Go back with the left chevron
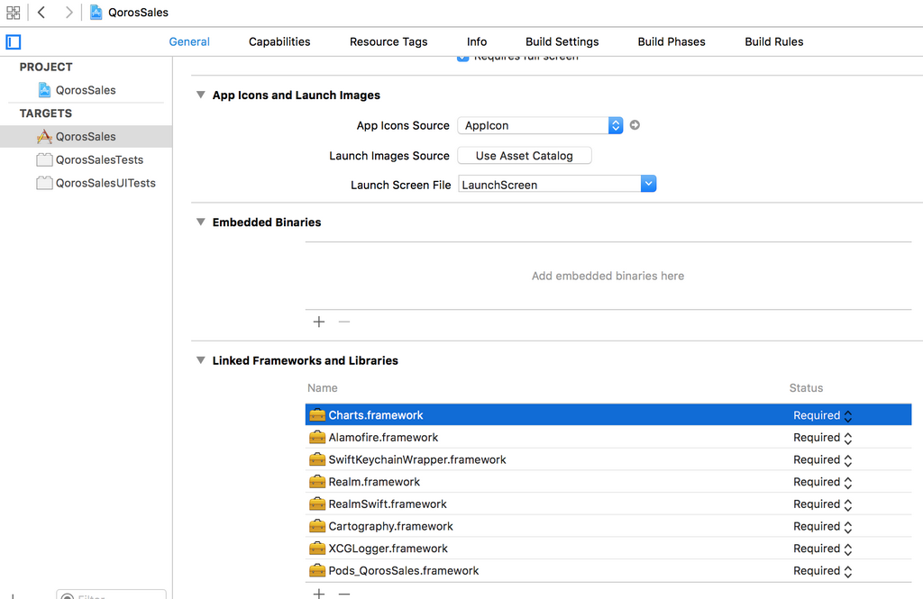Screen dimensions: 923x599 click(x=41, y=13)
